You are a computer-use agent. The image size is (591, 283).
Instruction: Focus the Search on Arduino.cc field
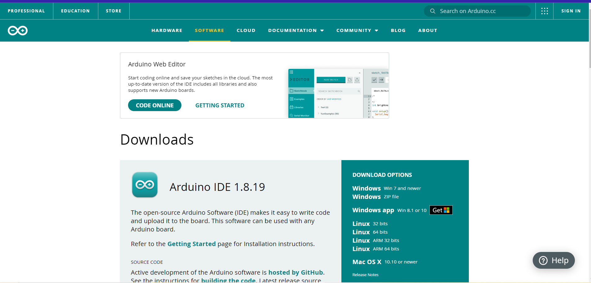click(x=477, y=11)
